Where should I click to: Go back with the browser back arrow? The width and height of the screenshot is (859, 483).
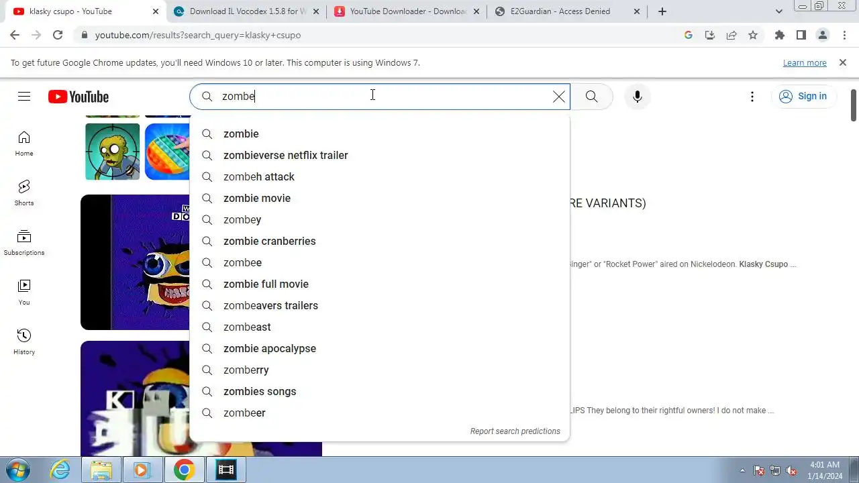15,35
